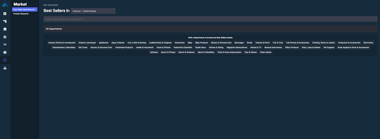Browse Grocery & Gourmet Food department

101,47
